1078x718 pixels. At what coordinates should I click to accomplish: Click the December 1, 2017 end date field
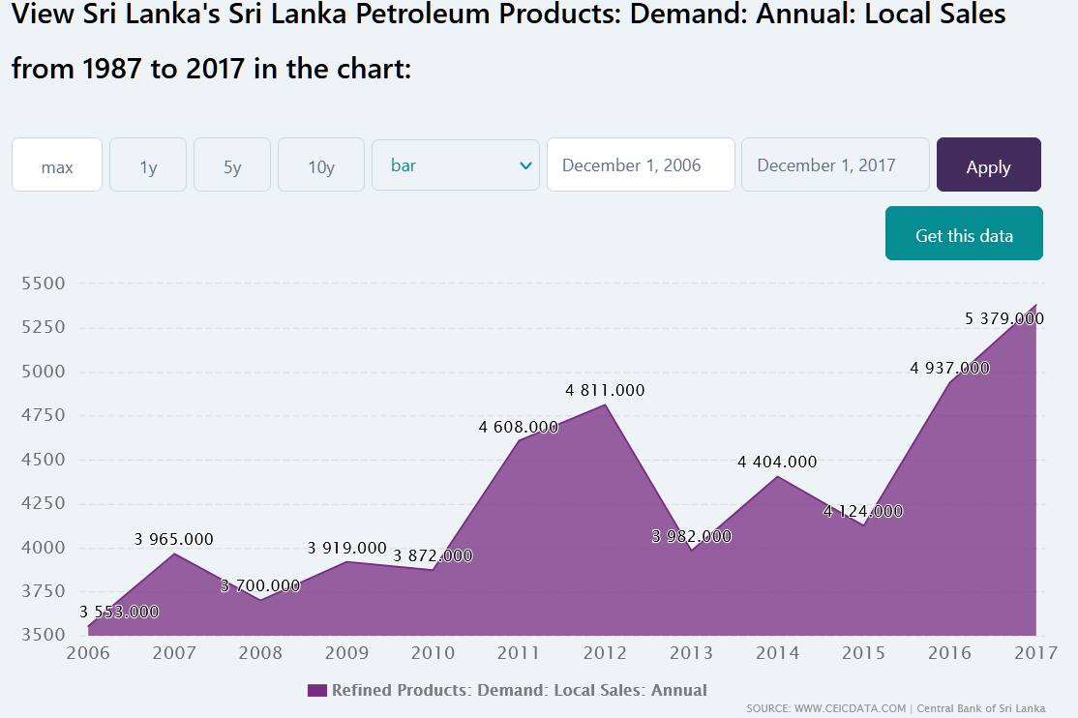click(835, 165)
